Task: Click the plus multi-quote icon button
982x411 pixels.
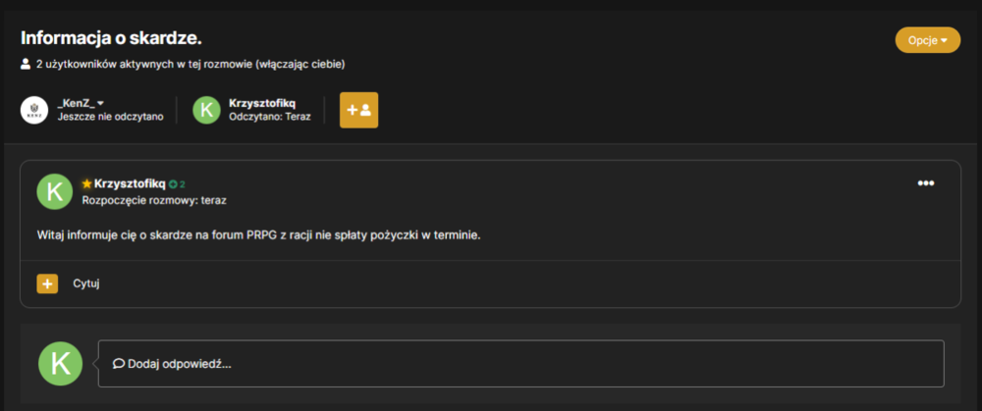Action: pyautogui.click(x=47, y=283)
